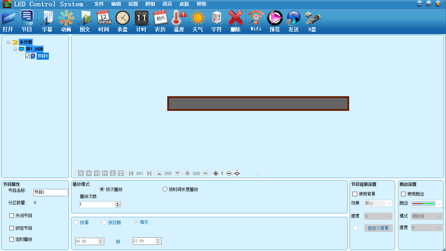
Task: Click the Wifi send icon
Action: coord(256,21)
